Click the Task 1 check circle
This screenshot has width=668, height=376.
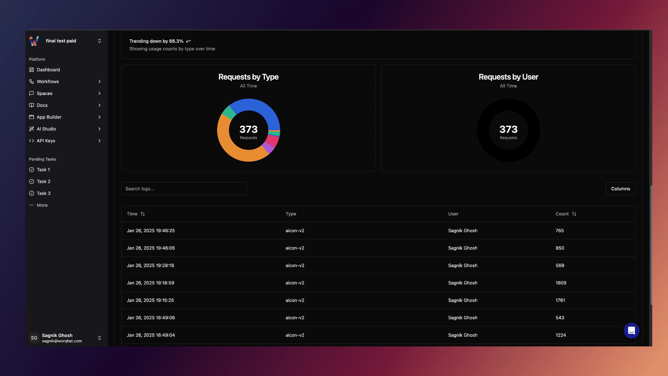pos(31,170)
